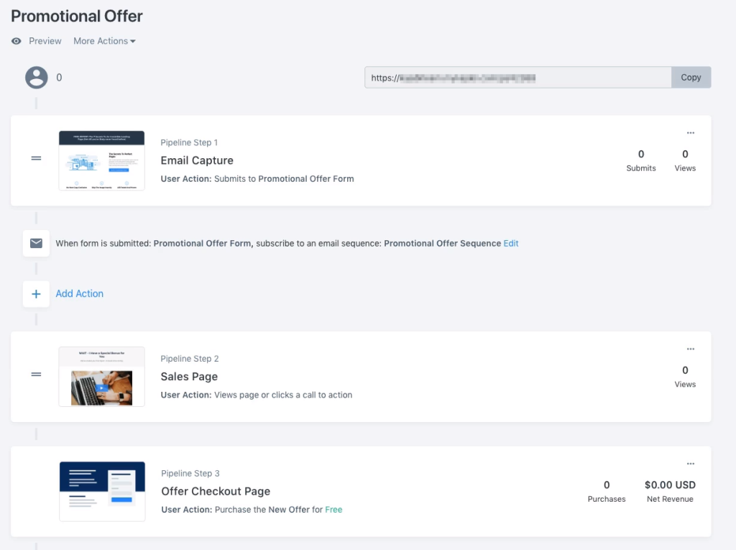Image resolution: width=736 pixels, height=550 pixels.
Task: Edit the Promotional Offer Sequence
Action: (511, 244)
